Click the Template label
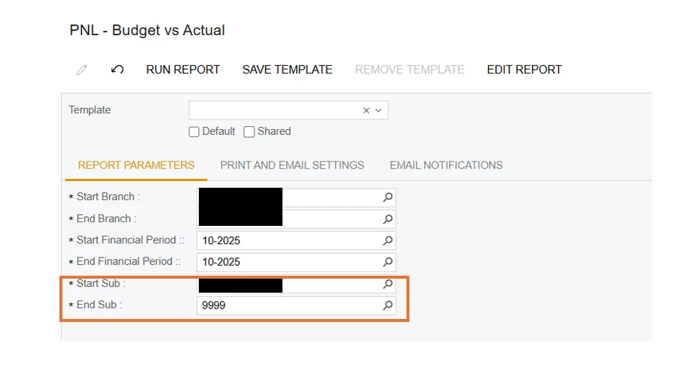This screenshot has width=686, height=385. [x=90, y=110]
